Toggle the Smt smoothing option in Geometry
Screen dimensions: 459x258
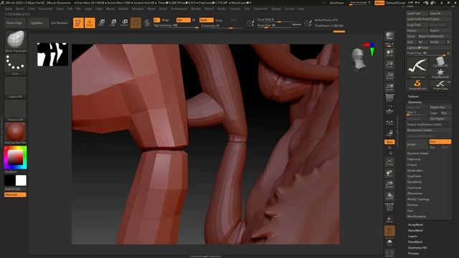click(x=440, y=142)
